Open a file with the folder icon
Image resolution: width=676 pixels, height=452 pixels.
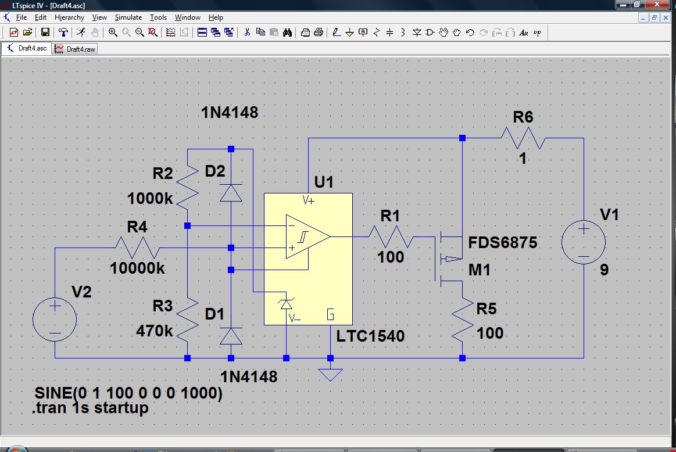[x=27, y=33]
